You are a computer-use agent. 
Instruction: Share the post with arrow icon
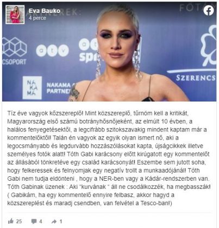[54, 221]
